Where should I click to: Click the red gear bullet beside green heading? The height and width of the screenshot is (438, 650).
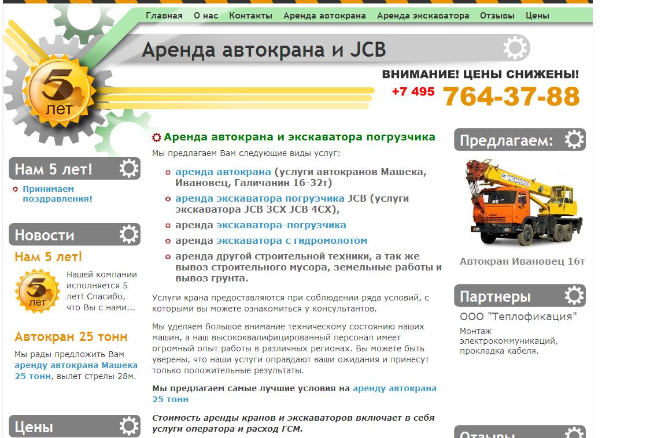click(156, 137)
